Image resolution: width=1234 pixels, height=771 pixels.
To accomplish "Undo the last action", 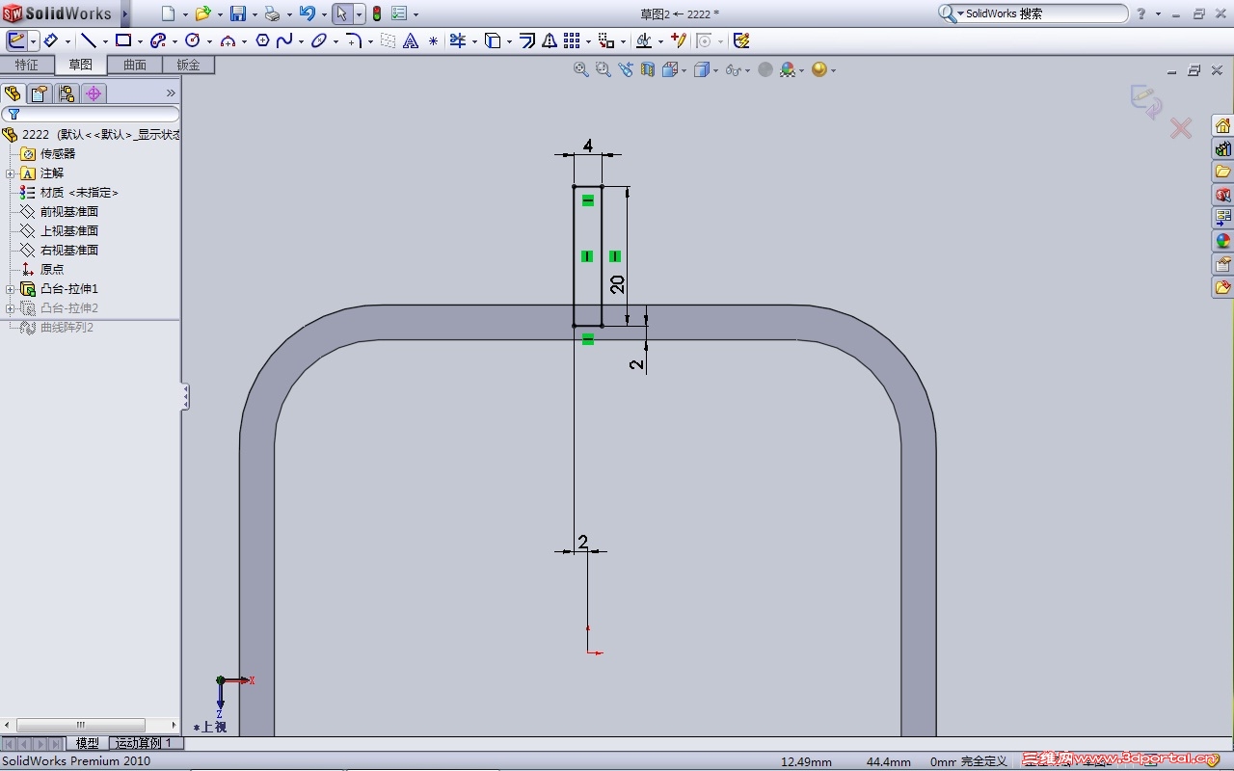I will tap(307, 13).
